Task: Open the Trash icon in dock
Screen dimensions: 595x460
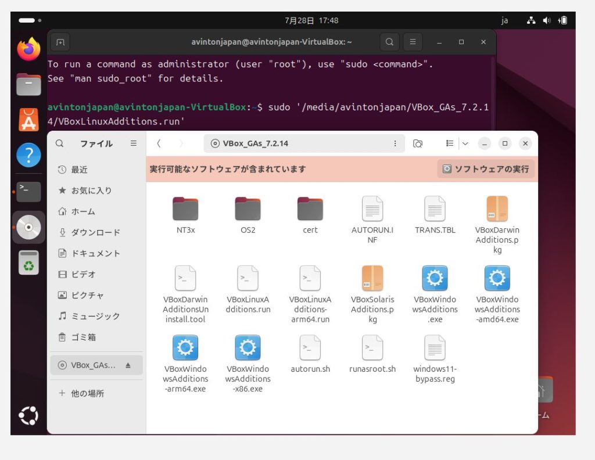Action: 28,263
